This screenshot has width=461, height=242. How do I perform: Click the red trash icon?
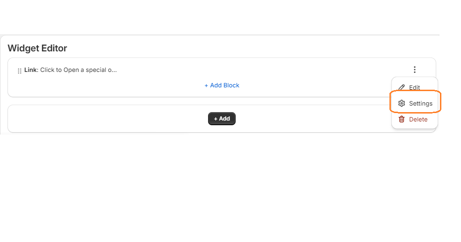402,119
